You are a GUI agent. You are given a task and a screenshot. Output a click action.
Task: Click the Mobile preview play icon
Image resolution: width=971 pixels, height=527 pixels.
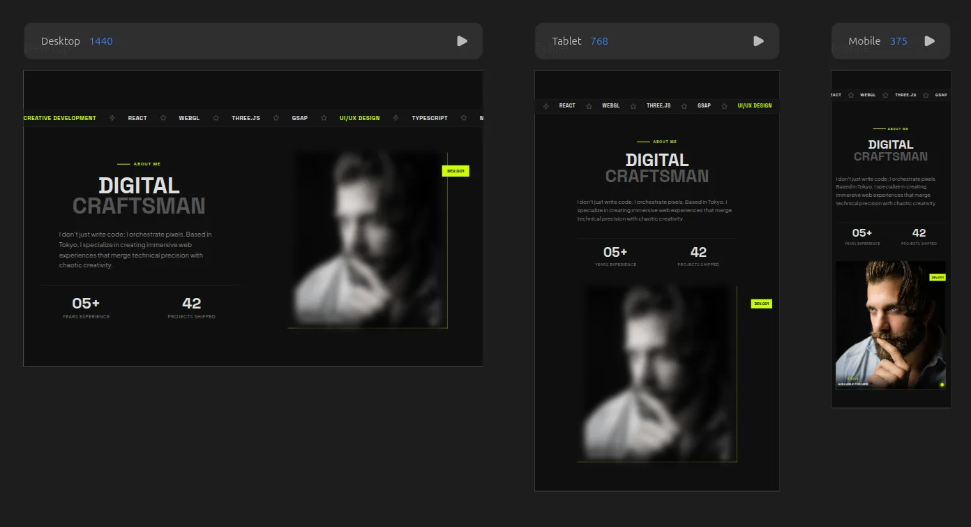929,41
